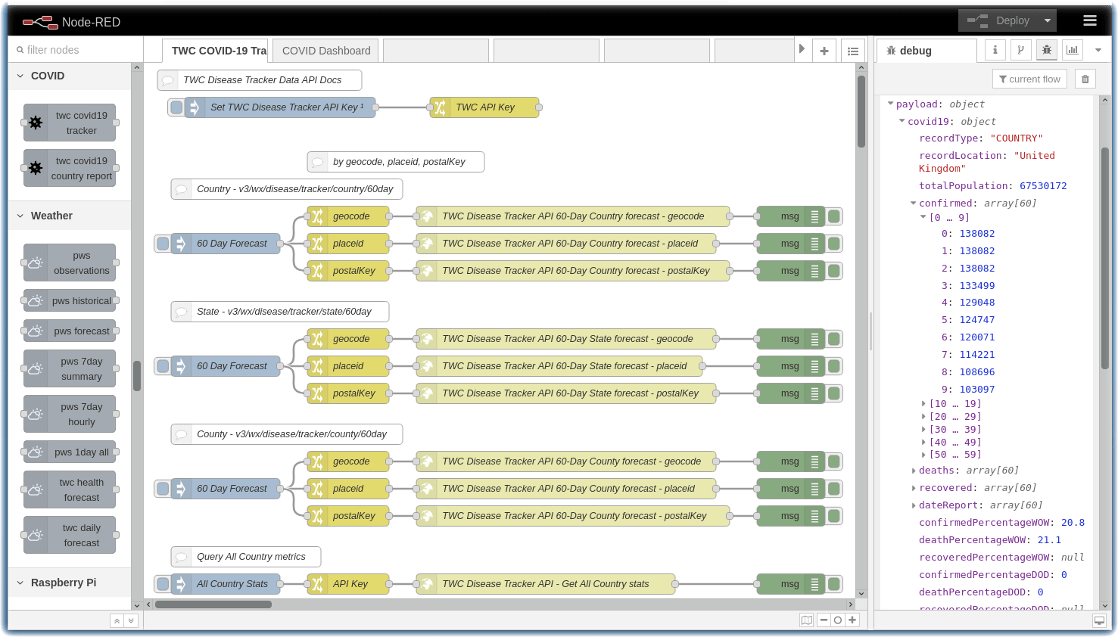Toggle the flow navigator map icon
The image size is (1118, 637).
(x=807, y=620)
